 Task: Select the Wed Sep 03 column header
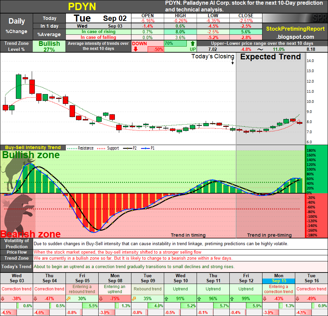(17, 278)
